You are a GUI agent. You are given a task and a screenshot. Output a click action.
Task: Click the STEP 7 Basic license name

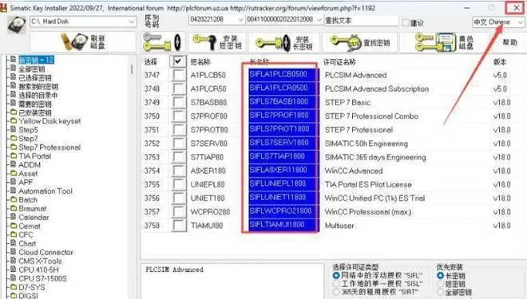(347, 102)
